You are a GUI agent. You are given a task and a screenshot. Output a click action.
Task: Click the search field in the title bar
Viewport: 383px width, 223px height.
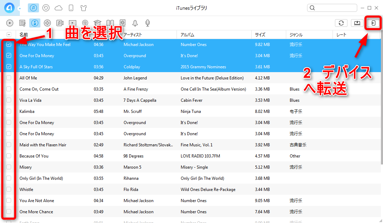pos(332,8)
